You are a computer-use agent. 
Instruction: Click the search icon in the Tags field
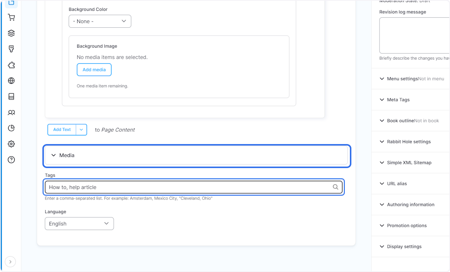pos(335,187)
